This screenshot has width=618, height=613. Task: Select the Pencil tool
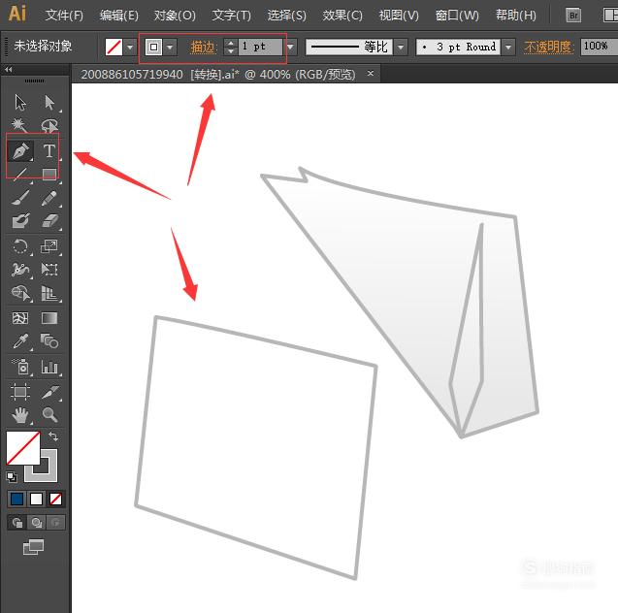pos(49,198)
